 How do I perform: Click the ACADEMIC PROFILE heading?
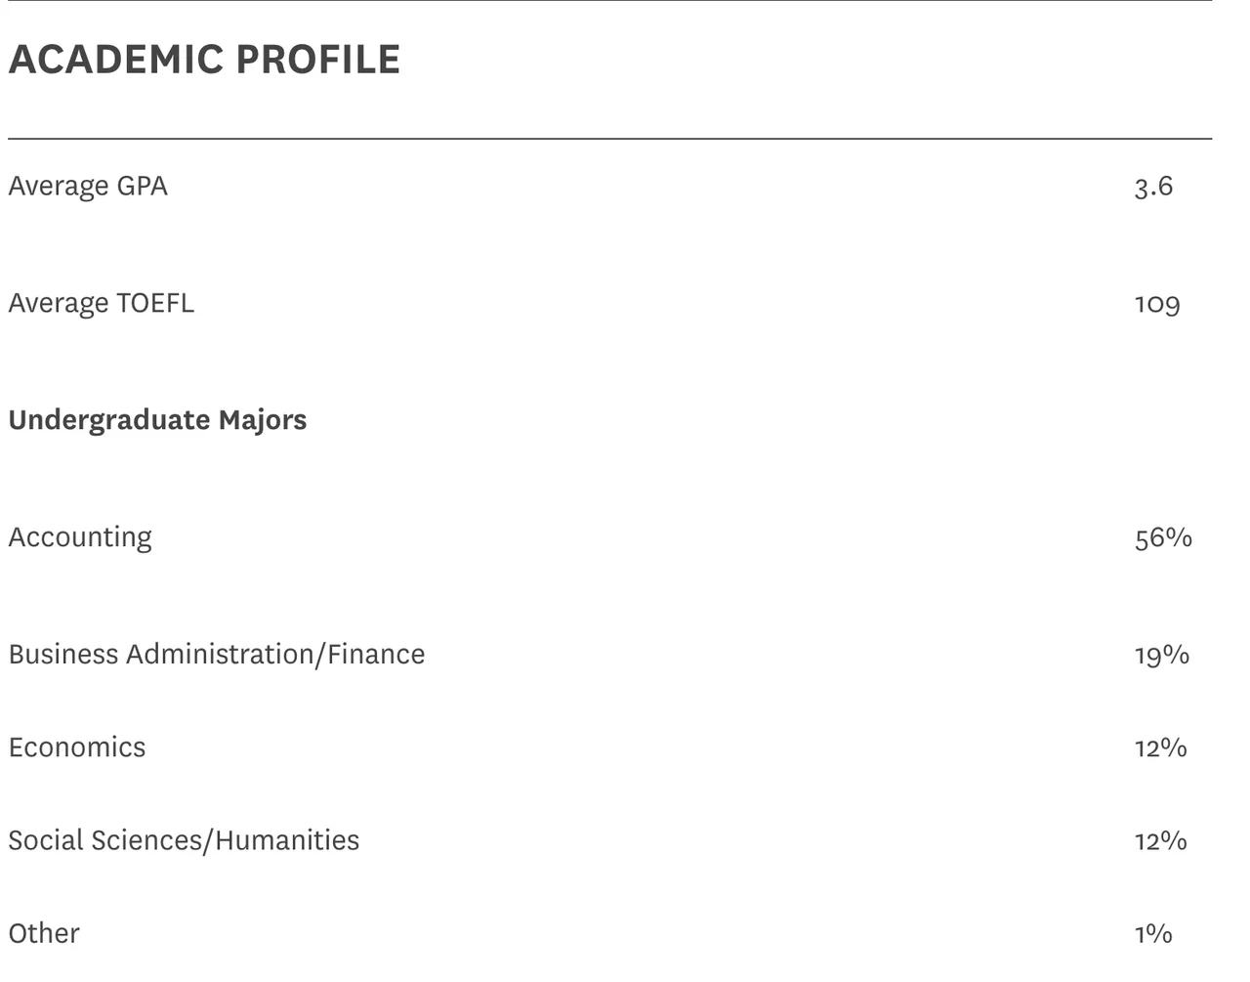[204, 60]
